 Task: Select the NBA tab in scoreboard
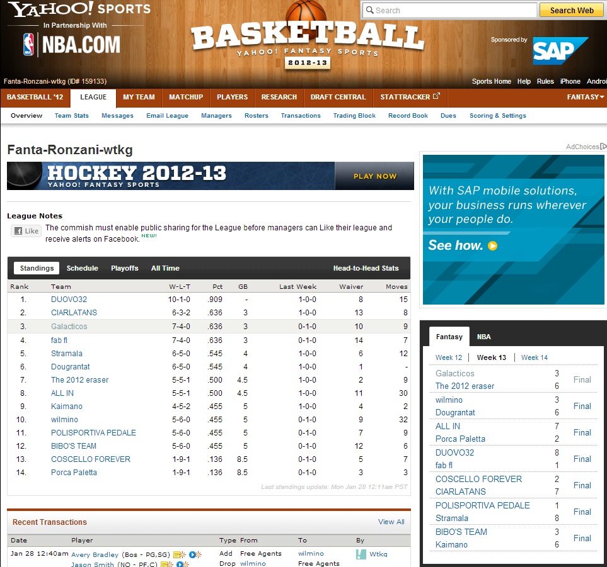coord(483,337)
